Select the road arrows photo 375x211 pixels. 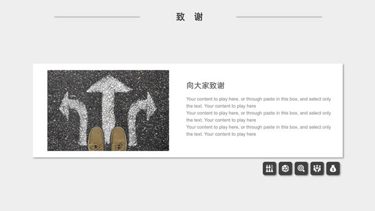click(108, 110)
